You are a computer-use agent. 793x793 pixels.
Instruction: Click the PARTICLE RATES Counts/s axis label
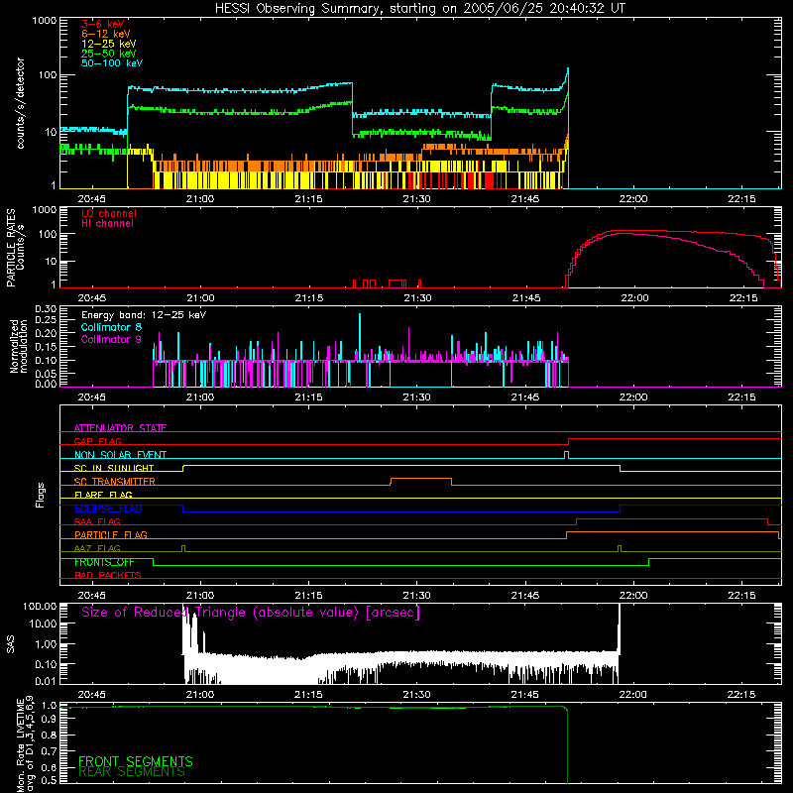pyautogui.click(x=15, y=248)
